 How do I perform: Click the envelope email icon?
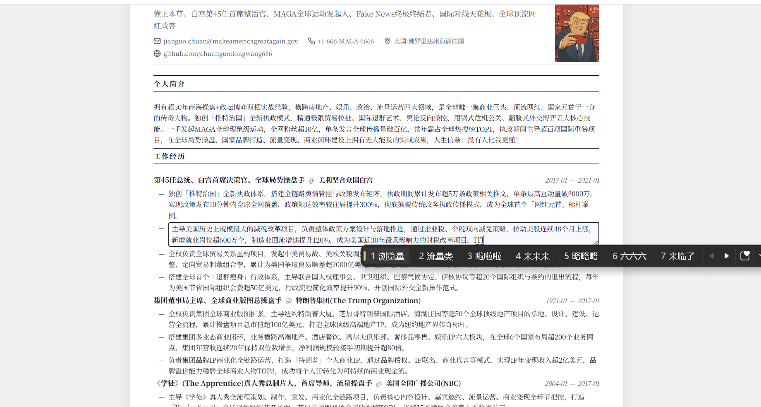(157, 41)
